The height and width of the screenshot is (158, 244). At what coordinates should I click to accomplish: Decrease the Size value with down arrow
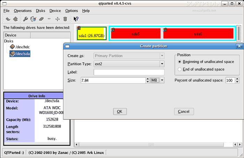[148, 82]
